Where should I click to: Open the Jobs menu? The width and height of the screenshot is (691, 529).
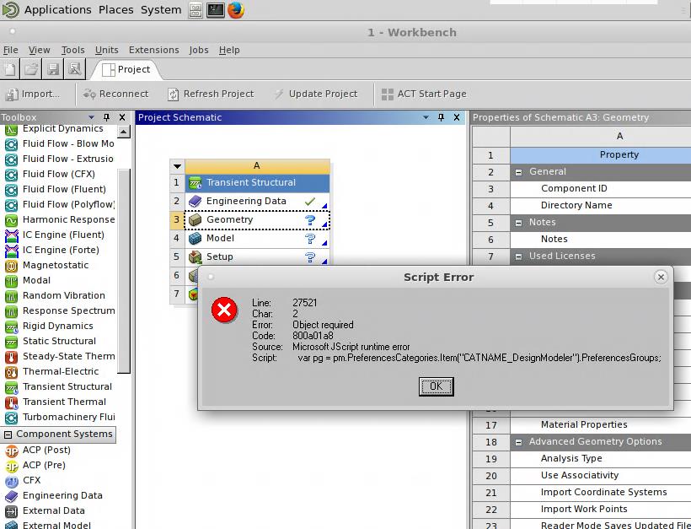point(199,50)
